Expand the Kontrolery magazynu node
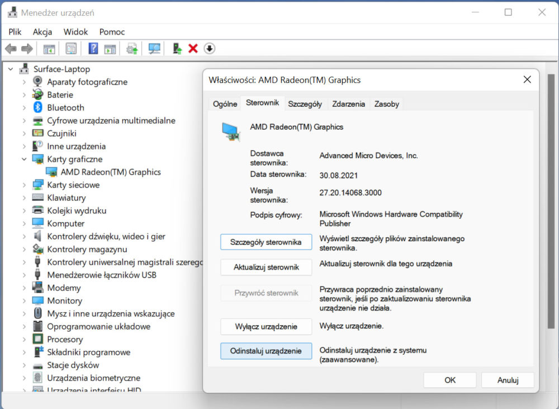This screenshot has width=559, height=409. click(x=24, y=249)
